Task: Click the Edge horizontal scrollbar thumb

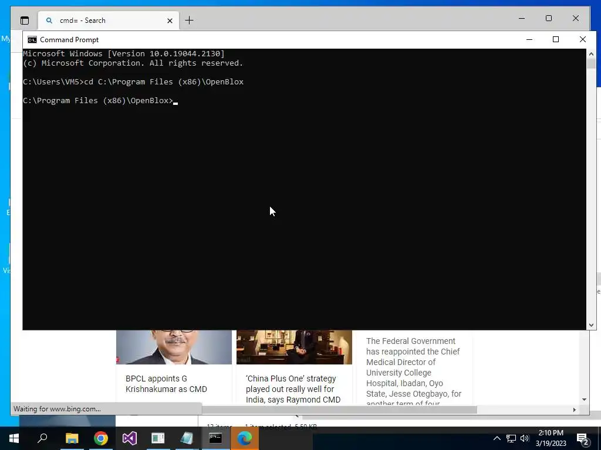Action: point(339,410)
